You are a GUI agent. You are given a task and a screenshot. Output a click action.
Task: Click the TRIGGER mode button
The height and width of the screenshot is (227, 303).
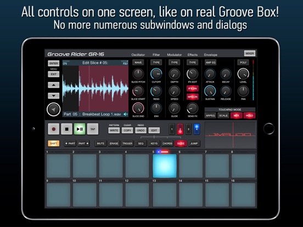(127, 144)
